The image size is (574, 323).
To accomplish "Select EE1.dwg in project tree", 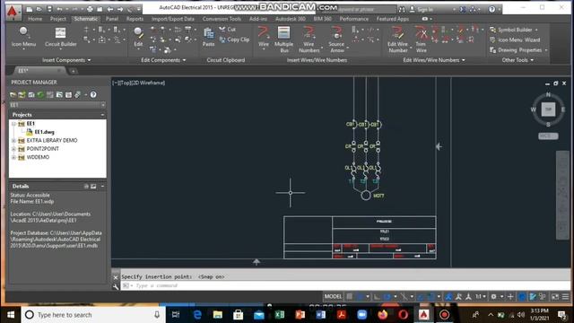I will click(x=45, y=132).
